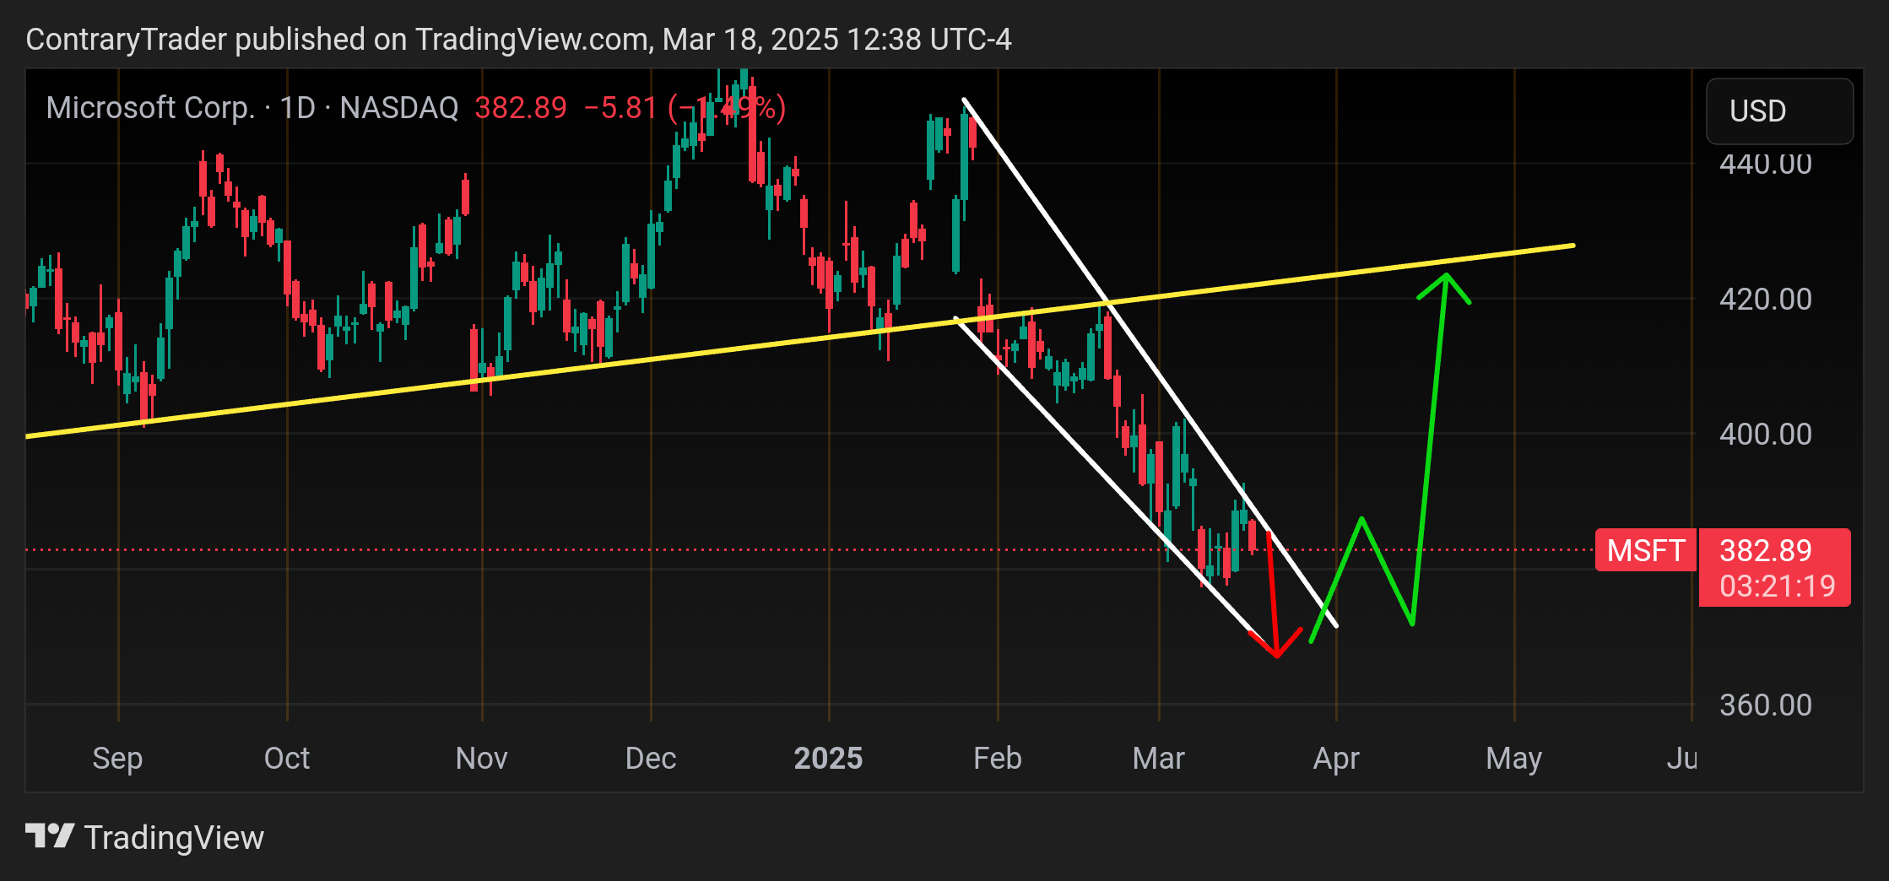The height and width of the screenshot is (881, 1889).
Task: Click the MSFT price label tag
Action: point(1645,550)
